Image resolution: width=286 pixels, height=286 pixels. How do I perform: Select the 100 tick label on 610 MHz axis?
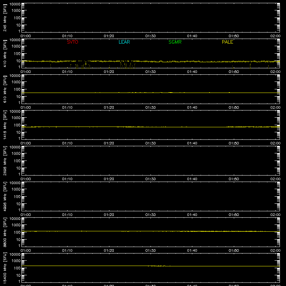tap(17, 89)
